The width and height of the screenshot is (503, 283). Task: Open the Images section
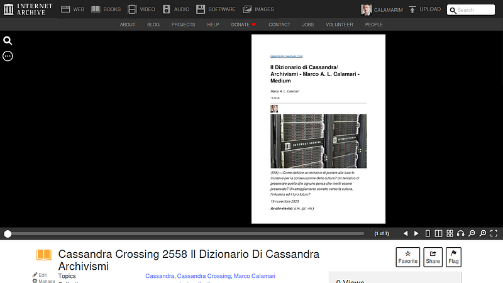coord(258,9)
